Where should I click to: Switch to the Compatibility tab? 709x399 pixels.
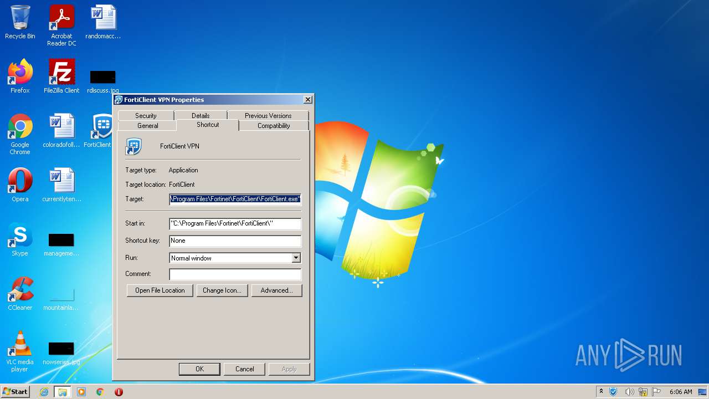pos(274,126)
